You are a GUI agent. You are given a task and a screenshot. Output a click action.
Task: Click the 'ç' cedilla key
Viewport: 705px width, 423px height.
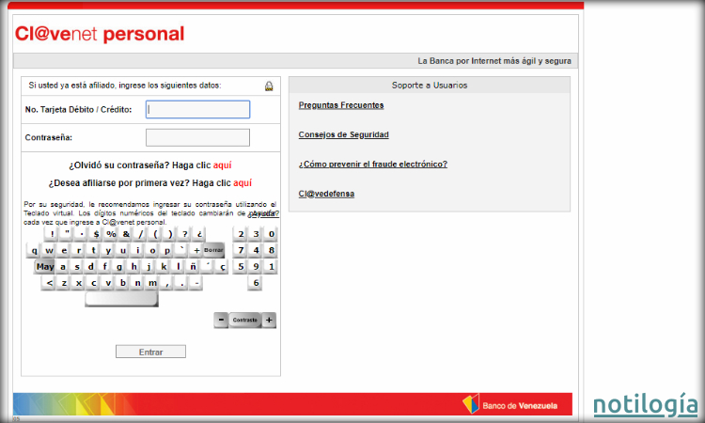[x=223, y=267]
